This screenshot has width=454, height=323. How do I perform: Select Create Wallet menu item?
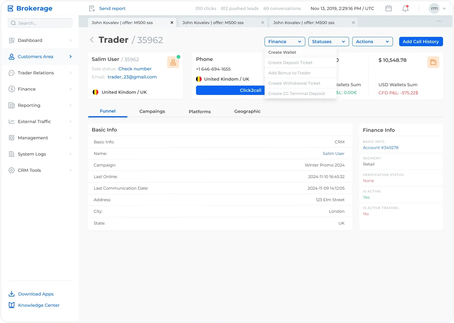click(x=301, y=52)
